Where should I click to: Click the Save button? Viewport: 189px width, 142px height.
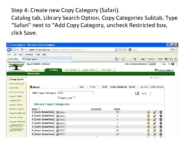coord(144,93)
